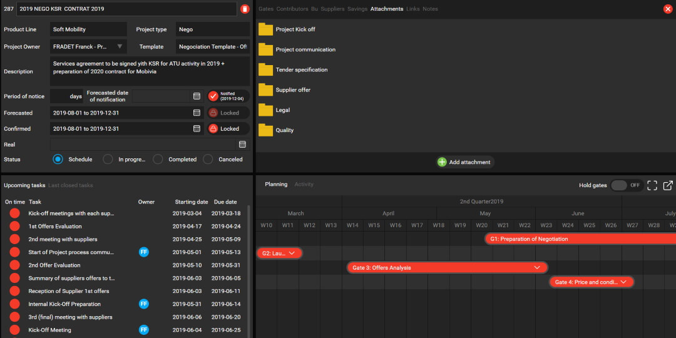Select the Schedule status radio button

click(58, 159)
